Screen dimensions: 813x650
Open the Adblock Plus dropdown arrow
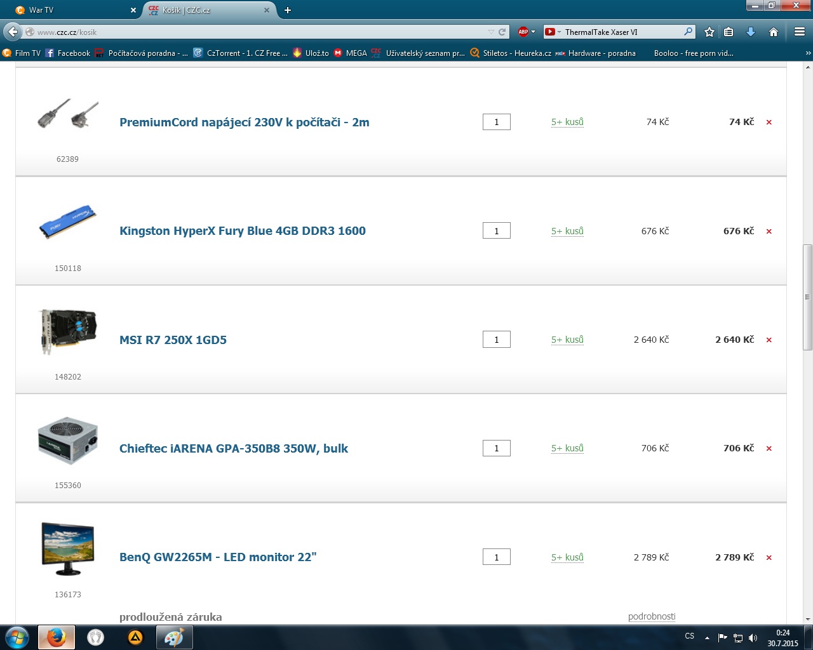click(x=533, y=32)
